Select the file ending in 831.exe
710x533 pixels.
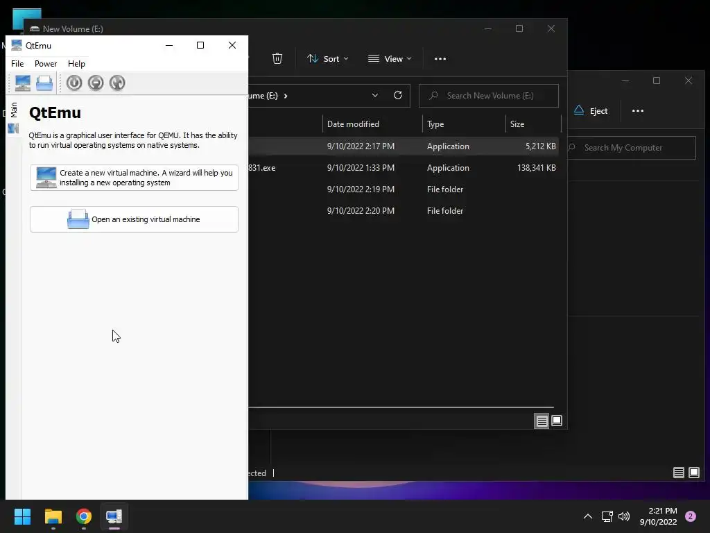point(404,168)
